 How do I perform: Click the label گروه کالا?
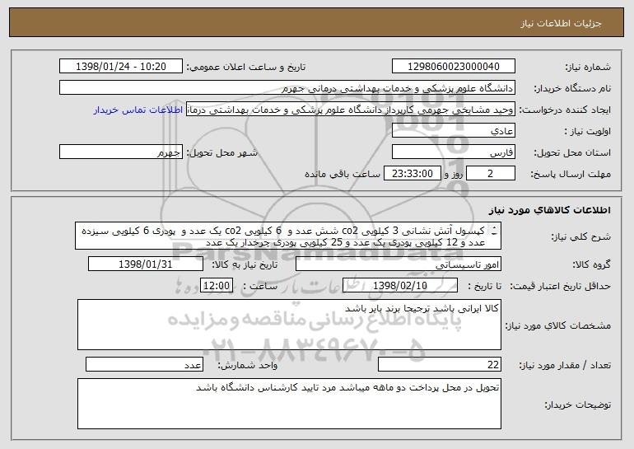pos(591,264)
